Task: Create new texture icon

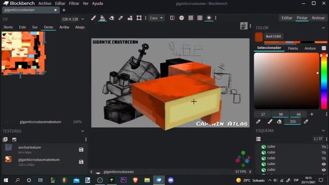Action: (14, 139)
